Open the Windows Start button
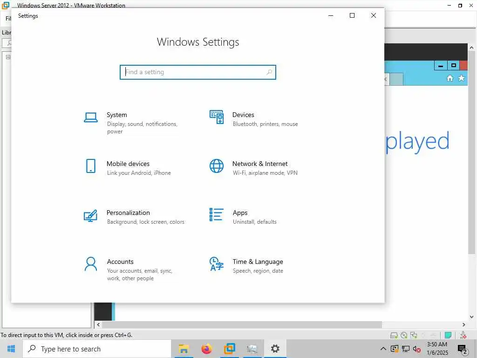This screenshot has width=477, height=358. pos(11,349)
